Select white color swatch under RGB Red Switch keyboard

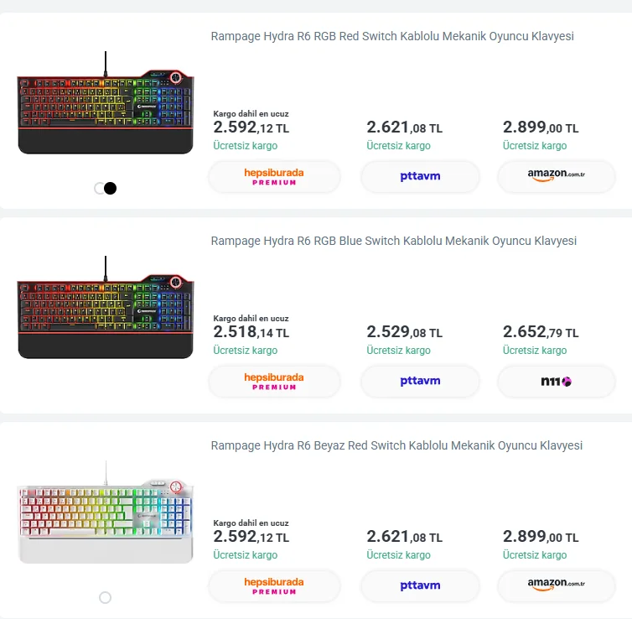point(99,188)
